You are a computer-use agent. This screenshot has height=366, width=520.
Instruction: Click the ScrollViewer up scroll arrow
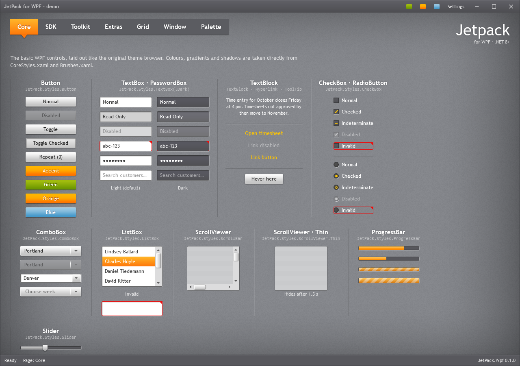coord(236,249)
